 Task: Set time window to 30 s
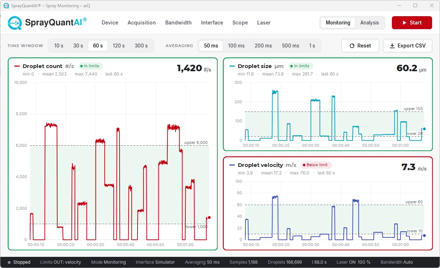coord(78,46)
